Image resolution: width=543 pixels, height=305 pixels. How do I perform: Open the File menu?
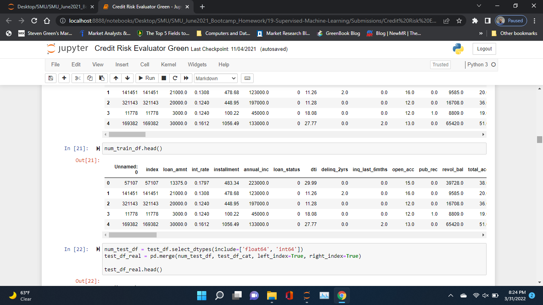56,64
